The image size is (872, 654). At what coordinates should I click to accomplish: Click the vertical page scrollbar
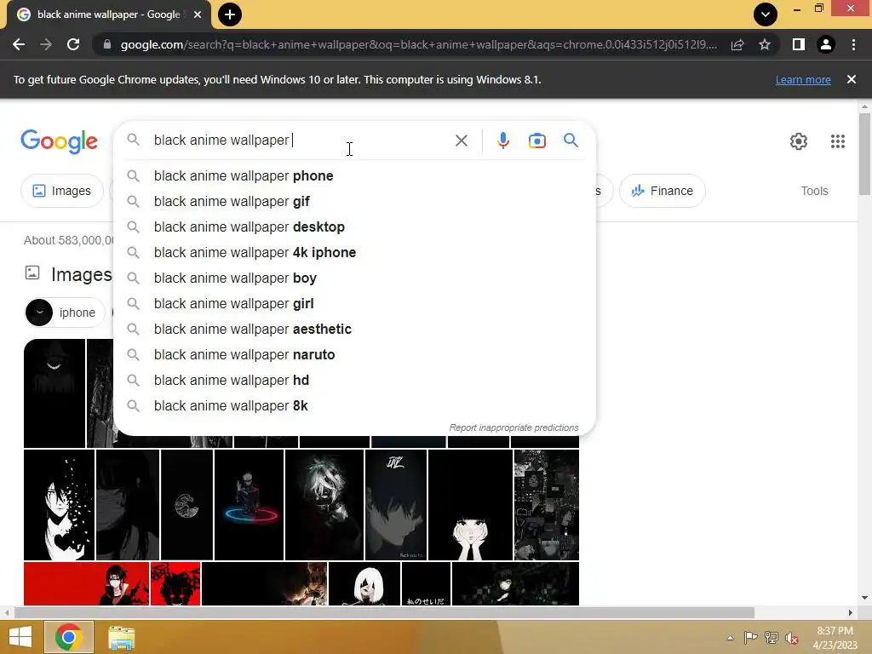pyautogui.click(x=864, y=155)
